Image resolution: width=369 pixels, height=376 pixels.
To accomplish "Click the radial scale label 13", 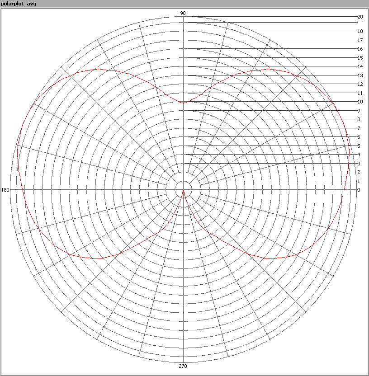I will (x=360, y=75).
